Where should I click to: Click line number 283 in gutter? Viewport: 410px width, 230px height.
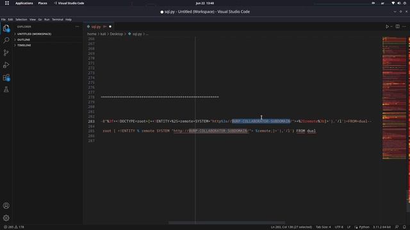[x=91, y=121]
